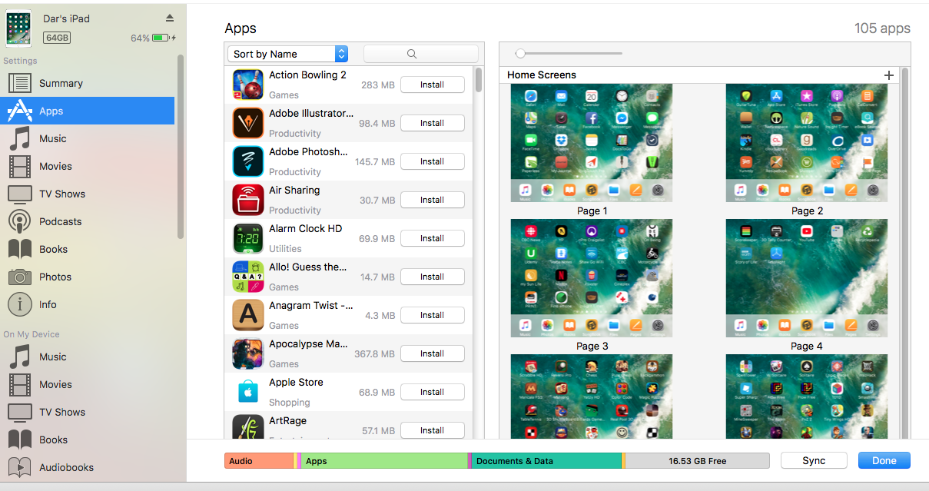The height and width of the screenshot is (491, 929).
Task: Eject Dar's iPad with the eject icon
Action: coord(170,18)
